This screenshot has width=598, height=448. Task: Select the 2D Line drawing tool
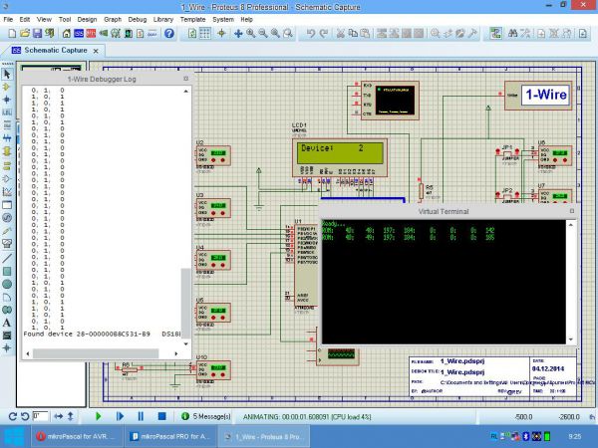tap(7, 258)
